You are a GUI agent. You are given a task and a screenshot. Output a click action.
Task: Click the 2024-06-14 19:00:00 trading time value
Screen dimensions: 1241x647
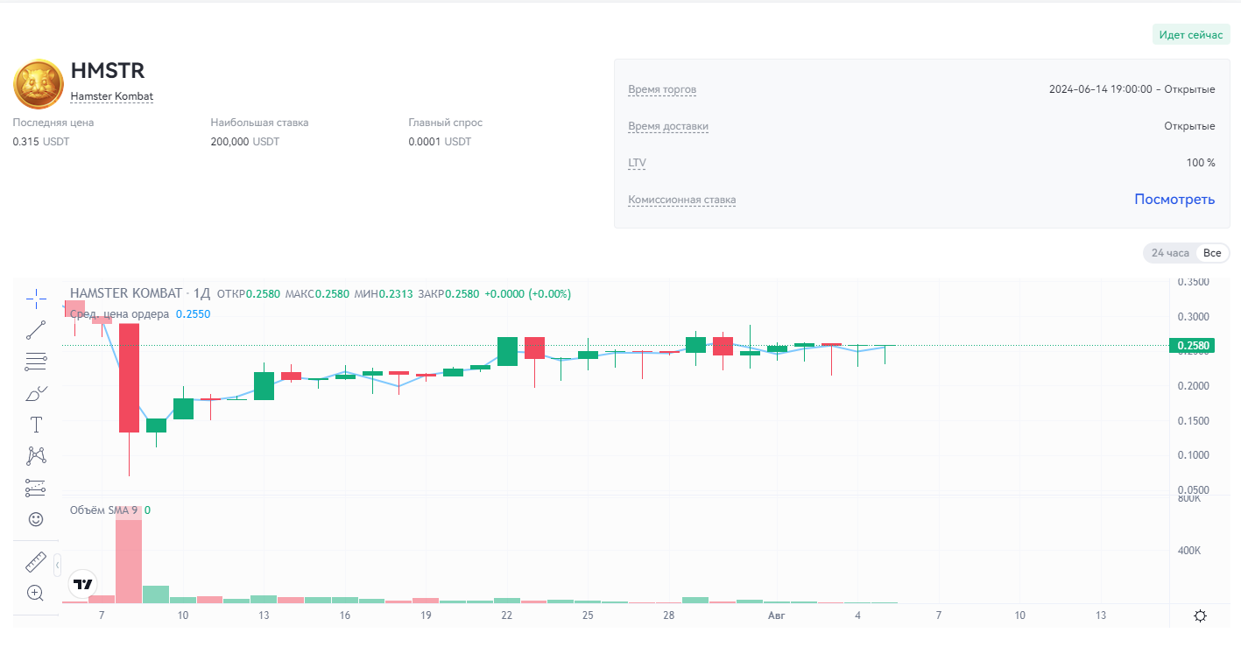point(1100,89)
